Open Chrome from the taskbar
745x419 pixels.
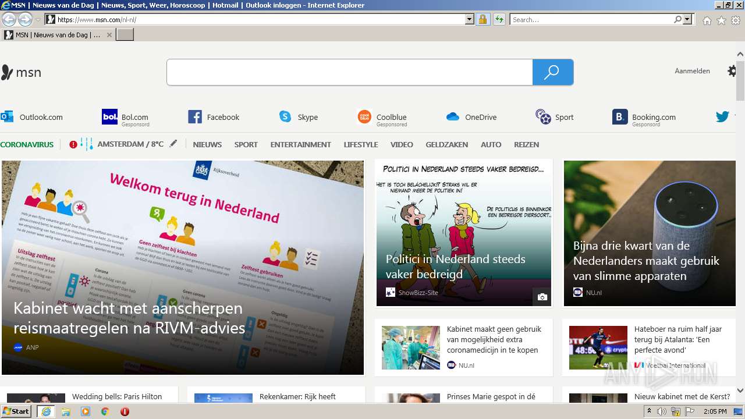point(105,411)
